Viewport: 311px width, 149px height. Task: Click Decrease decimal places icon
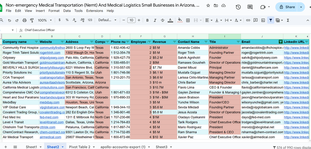tap(75, 20)
